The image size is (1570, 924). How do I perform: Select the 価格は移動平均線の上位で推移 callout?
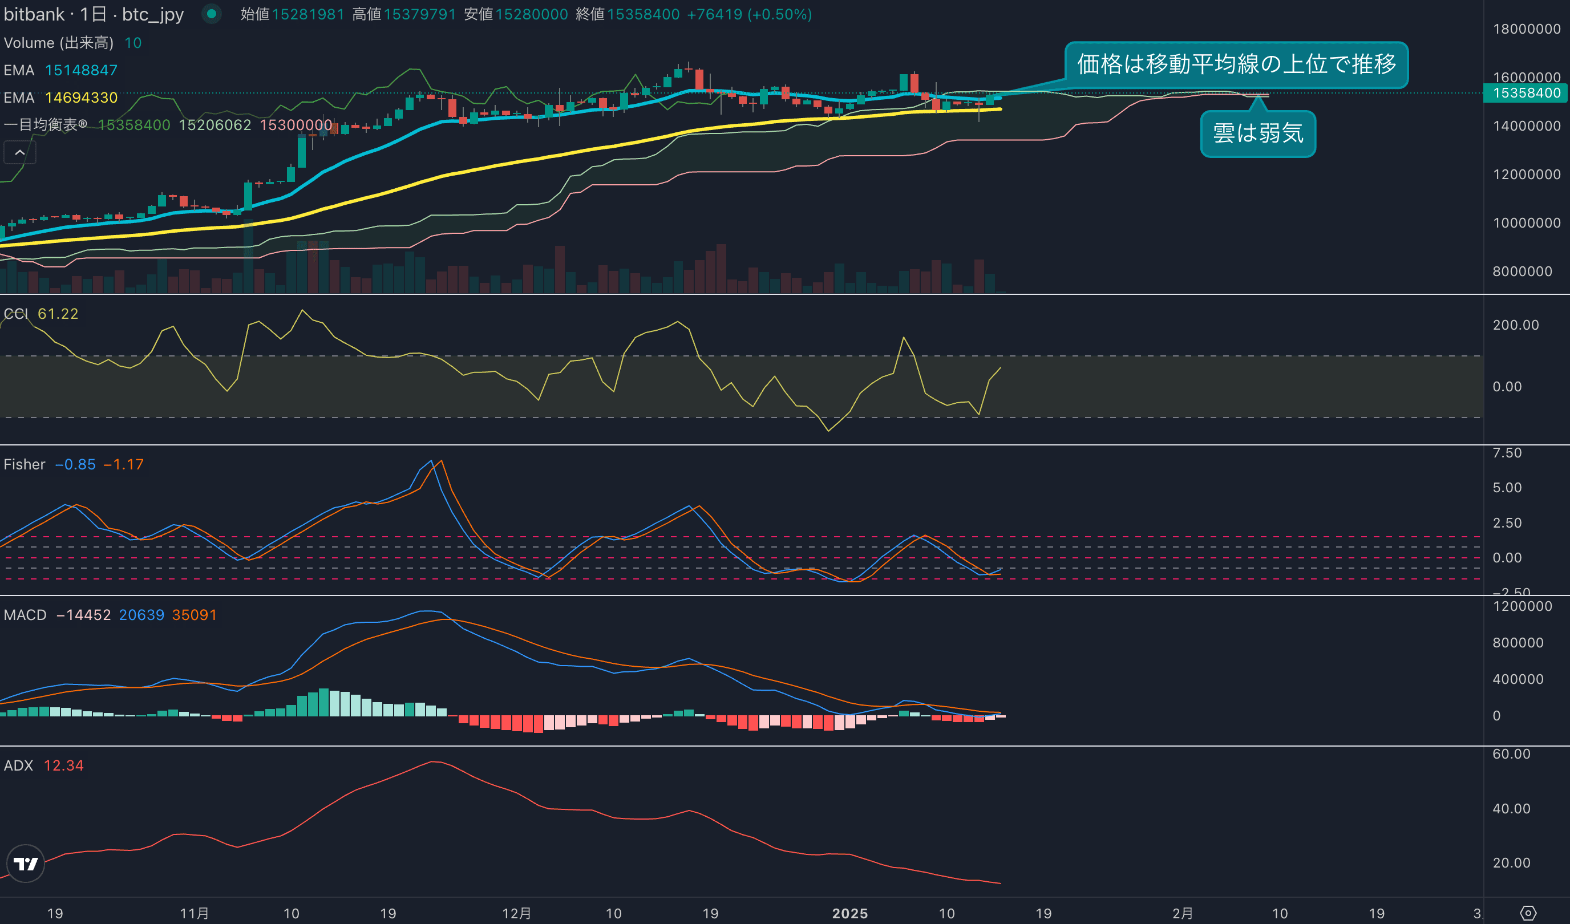(1236, 64)
